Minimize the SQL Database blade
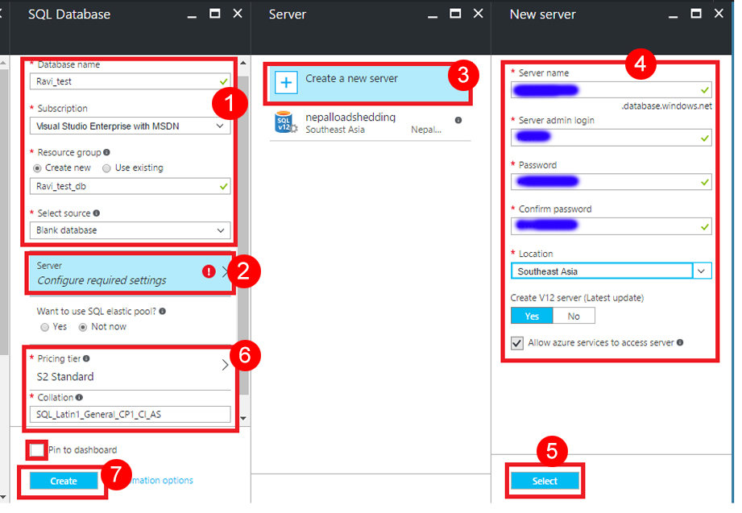The image size is (742, 513). point(192,15)
